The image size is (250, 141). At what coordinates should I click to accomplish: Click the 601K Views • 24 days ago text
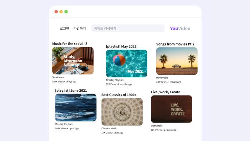pyautogui.click(x=163, y=130)
